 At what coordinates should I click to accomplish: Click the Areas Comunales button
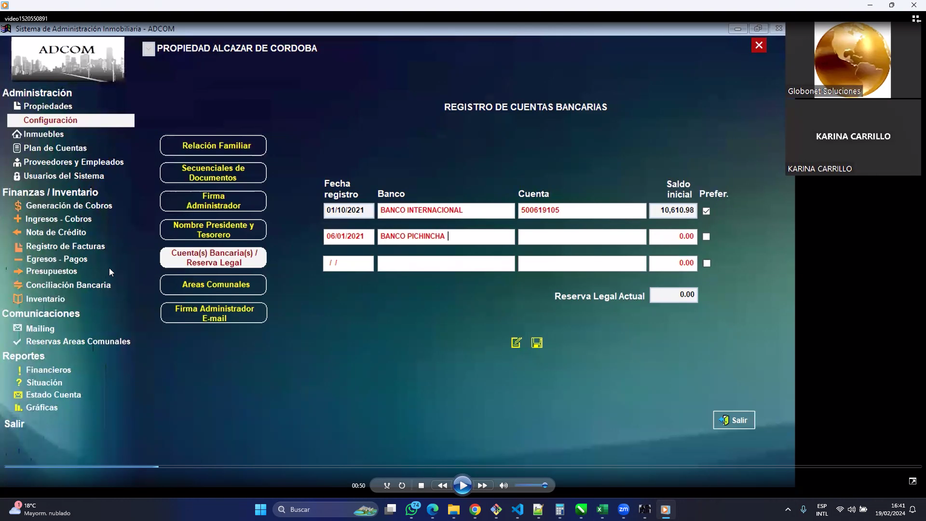coord(213,285)
